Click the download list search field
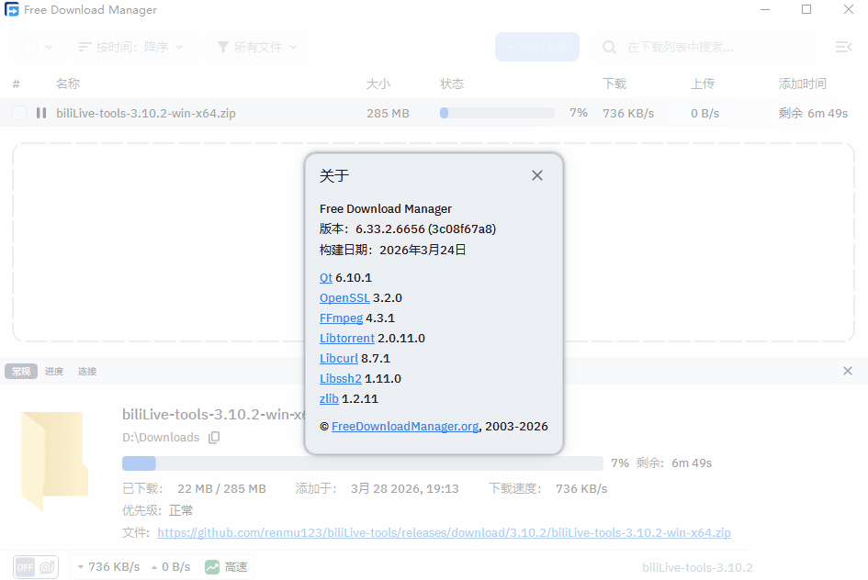This screenshot has height=580, width=868. point(716,47)
